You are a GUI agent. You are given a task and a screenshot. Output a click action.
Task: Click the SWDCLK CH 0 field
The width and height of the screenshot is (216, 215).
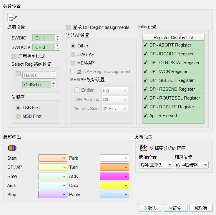click(44, 47)
